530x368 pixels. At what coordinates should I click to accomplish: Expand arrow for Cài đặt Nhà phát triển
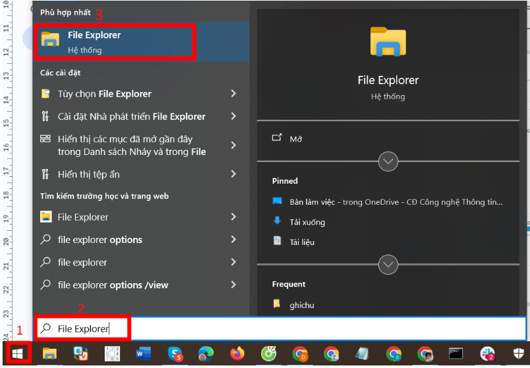click(x=233, y=116)
